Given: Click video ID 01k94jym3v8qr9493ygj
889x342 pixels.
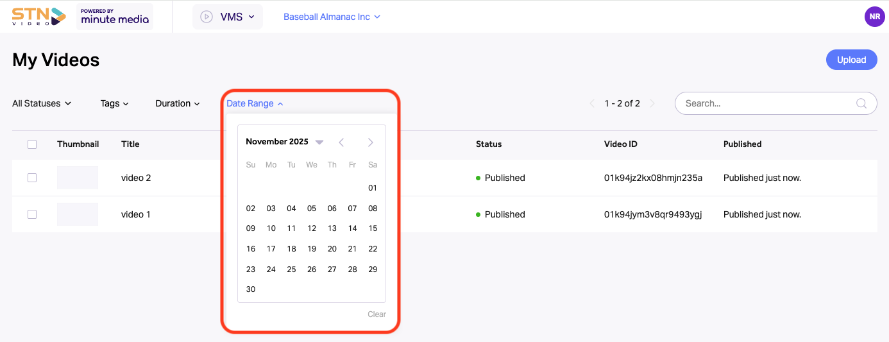Looking at the screenshot, I should [x=653, y=214].
